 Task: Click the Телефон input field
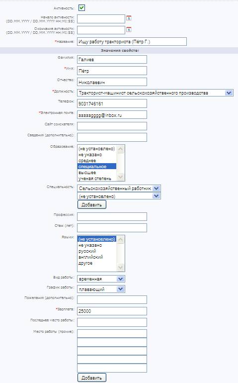point(112,103)
